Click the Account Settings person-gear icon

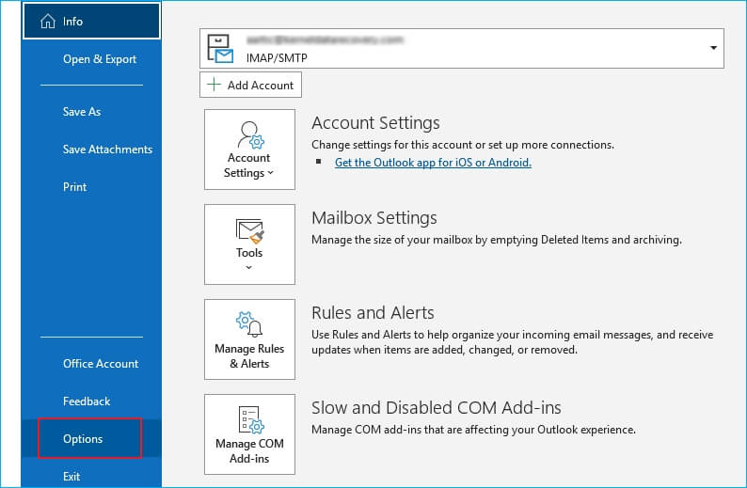[x=250, y=135]
